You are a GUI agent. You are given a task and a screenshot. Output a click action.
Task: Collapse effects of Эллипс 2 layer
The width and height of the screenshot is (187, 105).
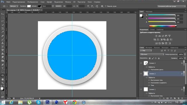point(184,74)
